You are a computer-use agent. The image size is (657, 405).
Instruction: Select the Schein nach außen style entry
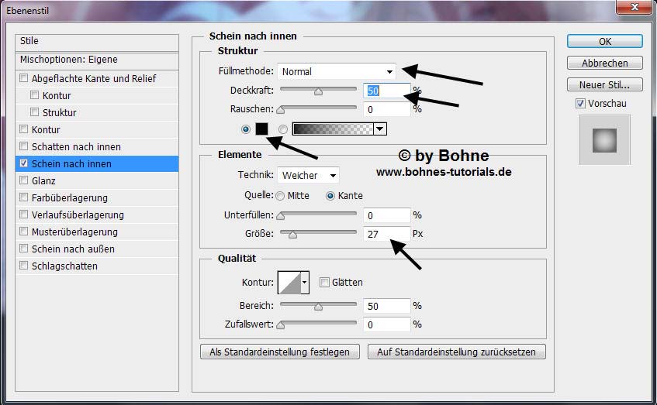(72, 249)
